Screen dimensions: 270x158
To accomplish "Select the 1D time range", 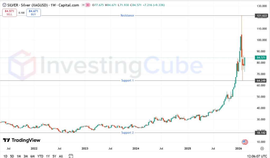I will tap(5, 156).
